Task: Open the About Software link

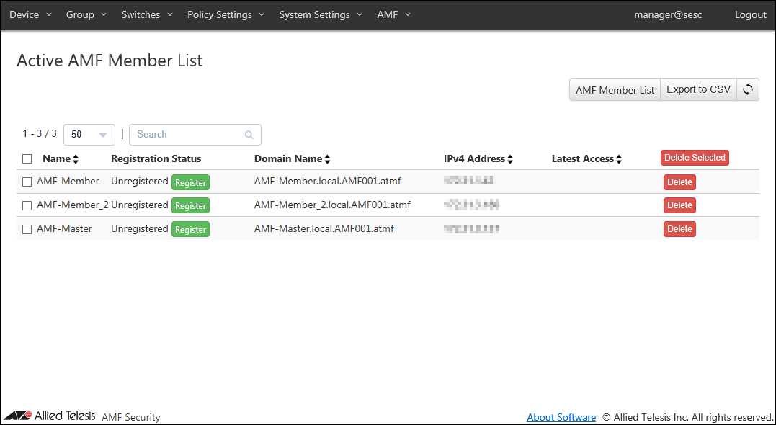Action: pyautogui.click(x=561, y=417)
